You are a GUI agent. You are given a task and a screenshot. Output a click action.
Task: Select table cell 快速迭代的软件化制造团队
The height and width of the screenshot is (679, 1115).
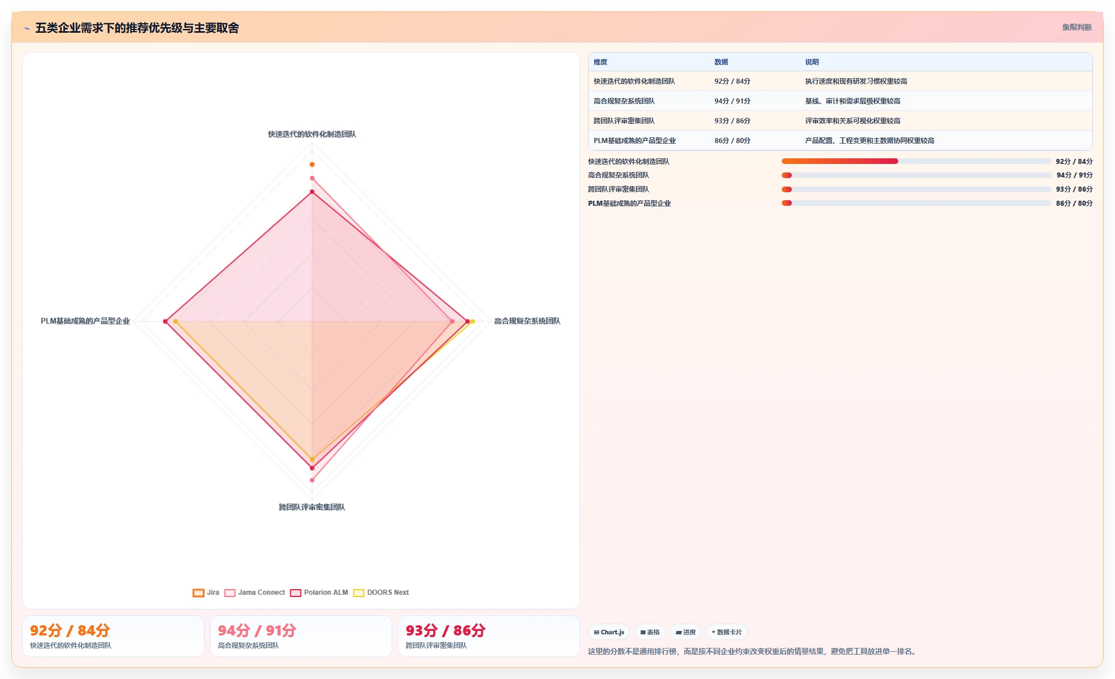click(634, 81)
